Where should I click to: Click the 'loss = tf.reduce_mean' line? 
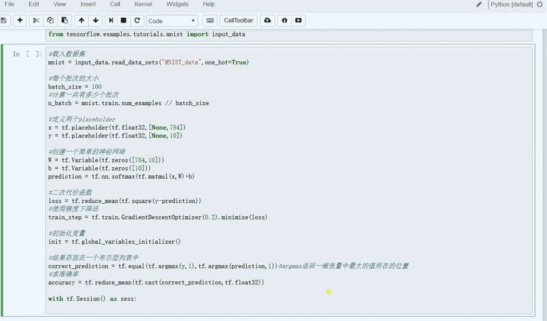(124, 201)
